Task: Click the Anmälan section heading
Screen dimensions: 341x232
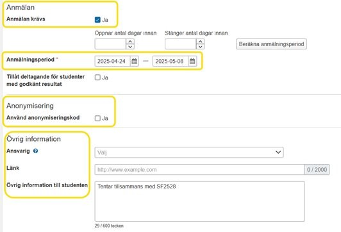Action: tap(21, 8)
